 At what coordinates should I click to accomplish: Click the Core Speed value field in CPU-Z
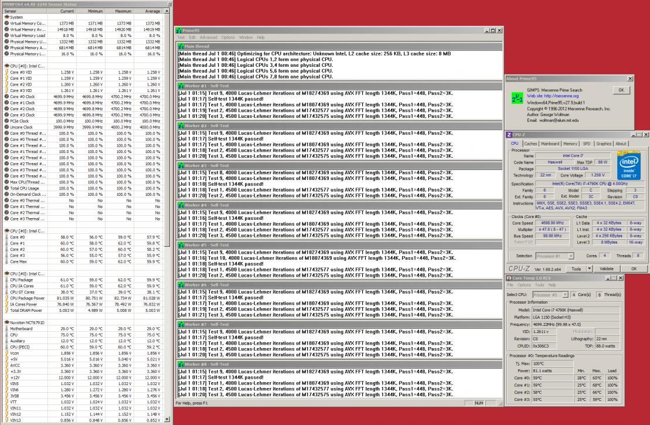(x=552, y=223)
